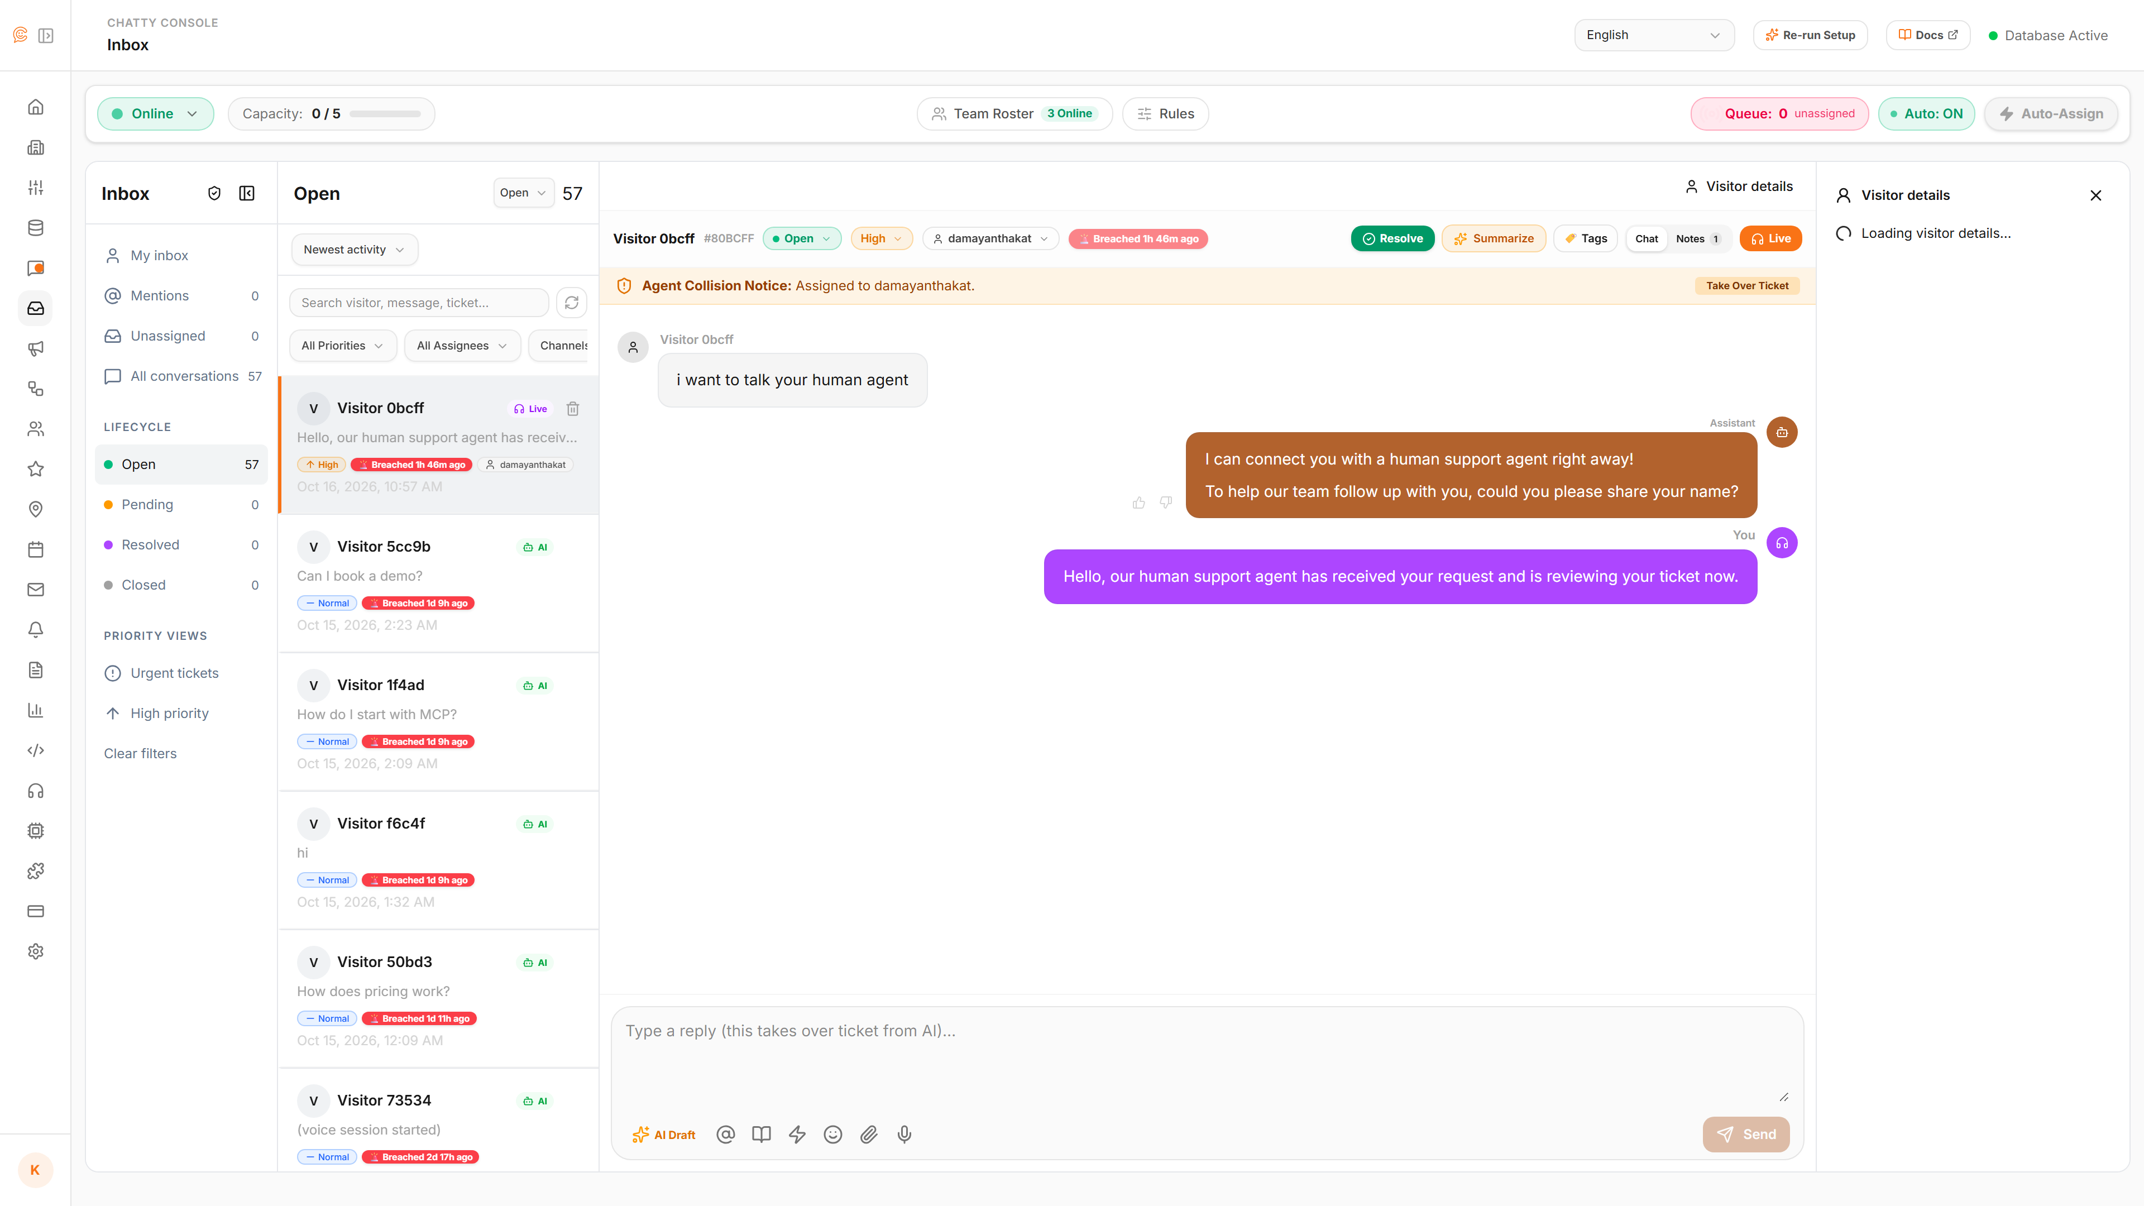Image resolution: width=2144 pixels, height=1206 pixels.
Task: Click the Summarize button
Action: [1494, 239]
